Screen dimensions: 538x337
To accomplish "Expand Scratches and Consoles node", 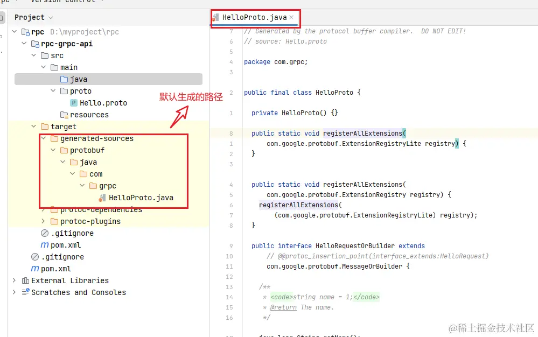I will (x=14, y=292).
